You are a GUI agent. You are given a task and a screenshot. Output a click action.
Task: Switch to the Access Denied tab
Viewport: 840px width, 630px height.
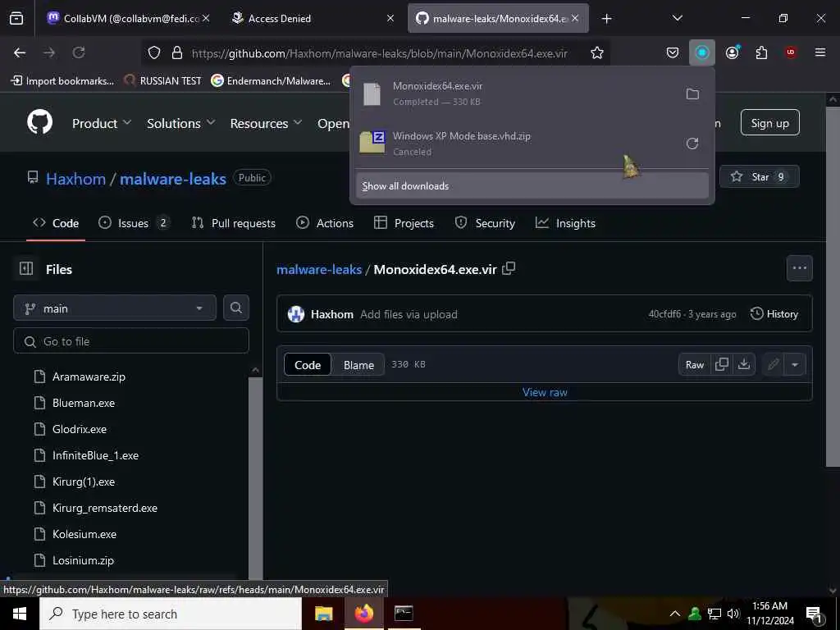click(313, 18)
